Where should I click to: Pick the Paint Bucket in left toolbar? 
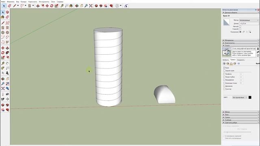click(3, 17)
